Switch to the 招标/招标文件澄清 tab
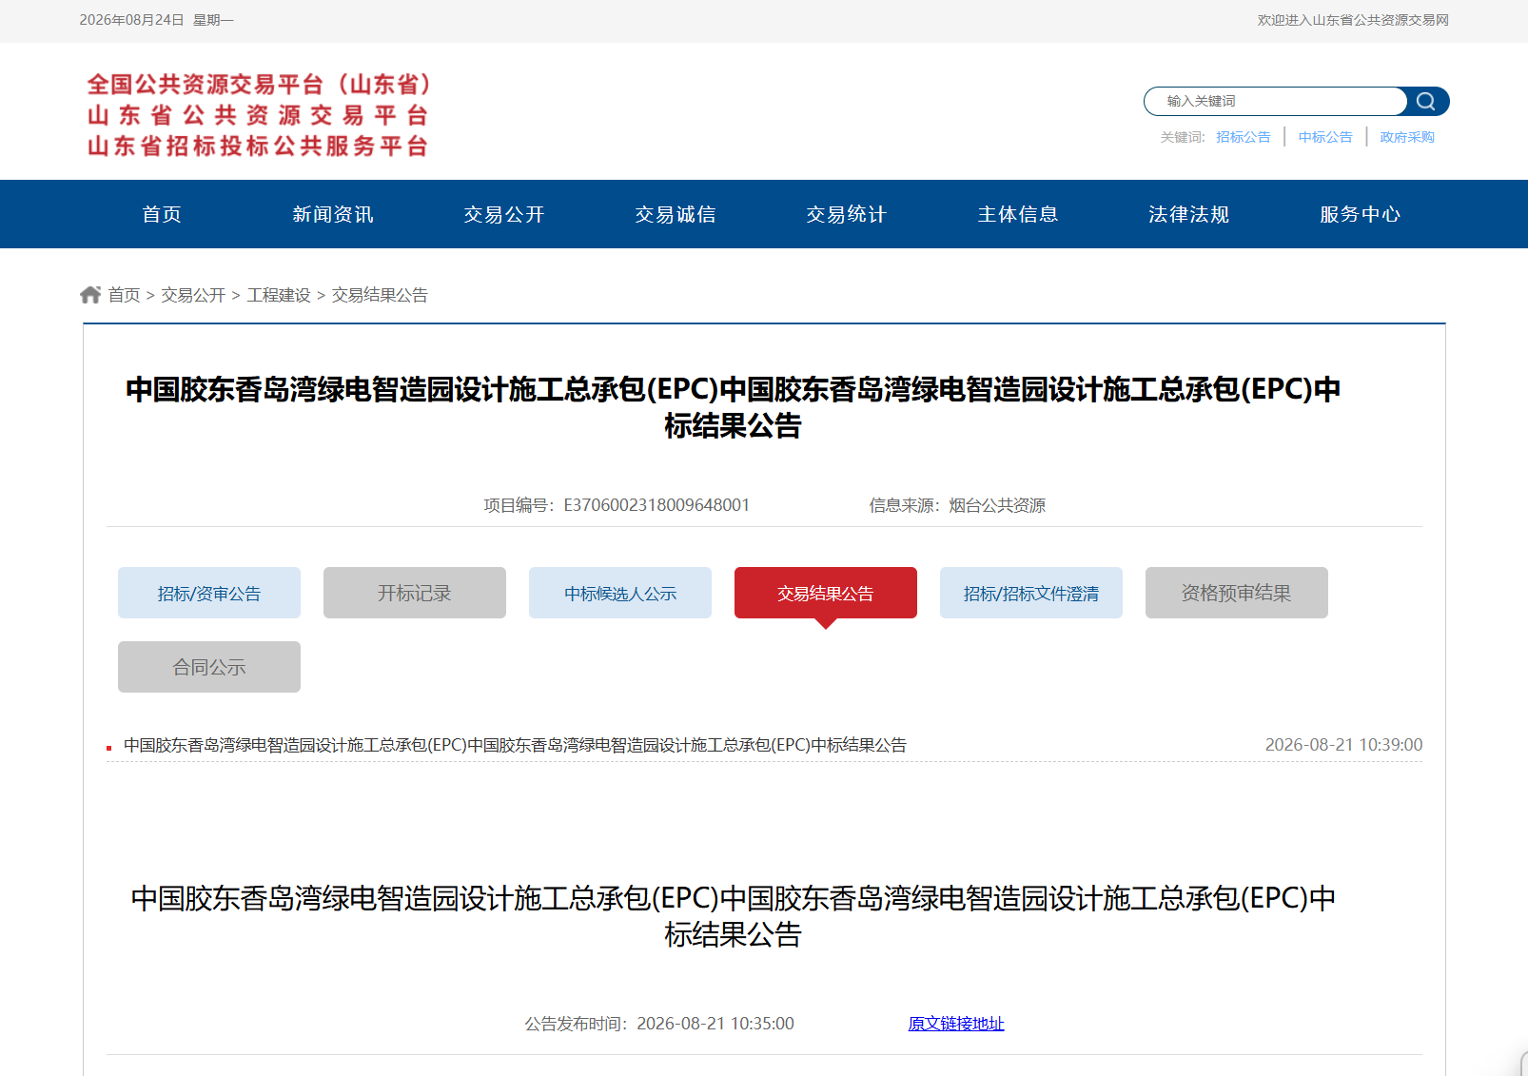 coord(1031,593)
